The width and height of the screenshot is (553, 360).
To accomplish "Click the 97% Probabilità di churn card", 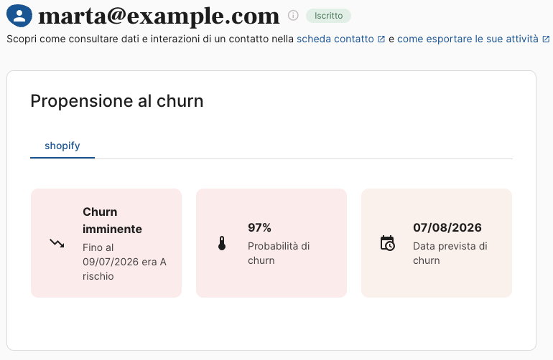I will [x=271, y=243].
